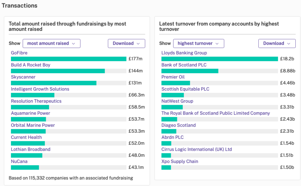This screenshot has width=301, height=186.
Task: Open the 'highest turnover' dropdown
Action: click(x=198, y=44)
